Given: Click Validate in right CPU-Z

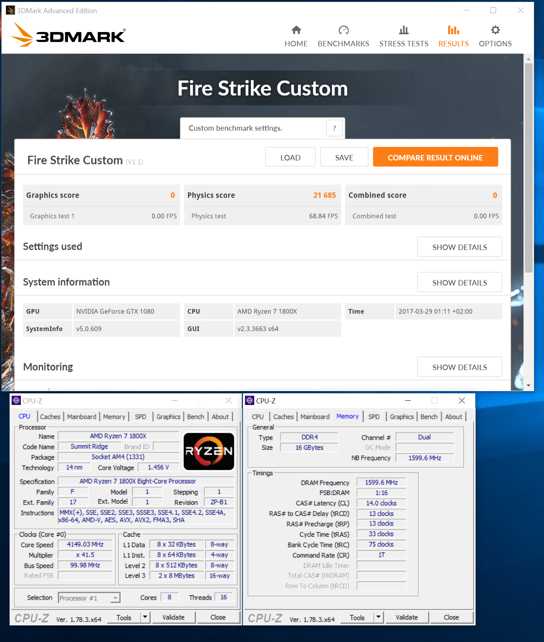Looking at the screenshot, I should [407, 617].
